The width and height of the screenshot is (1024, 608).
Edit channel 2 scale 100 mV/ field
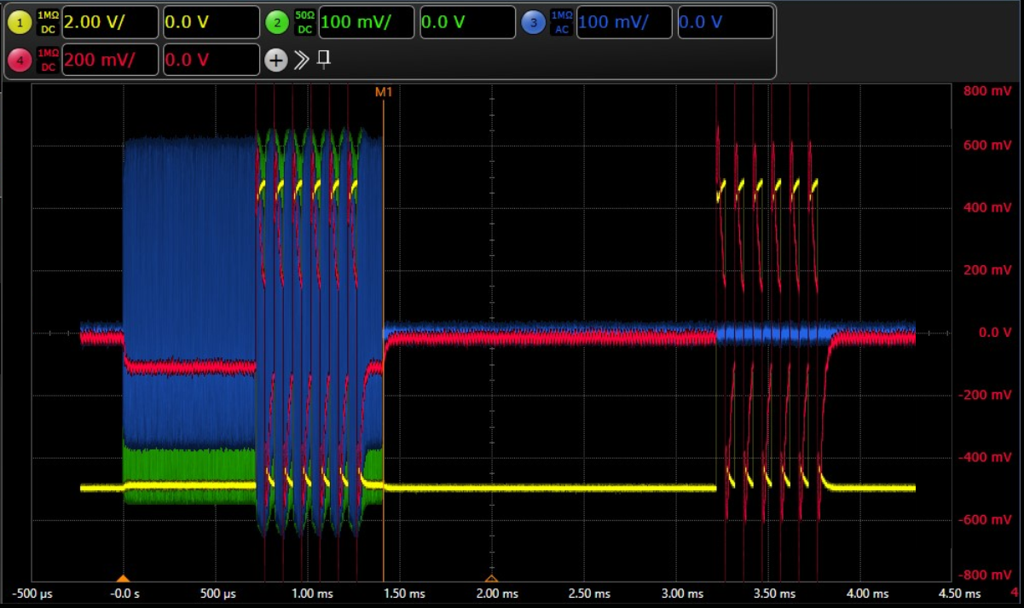click(367, 22)
